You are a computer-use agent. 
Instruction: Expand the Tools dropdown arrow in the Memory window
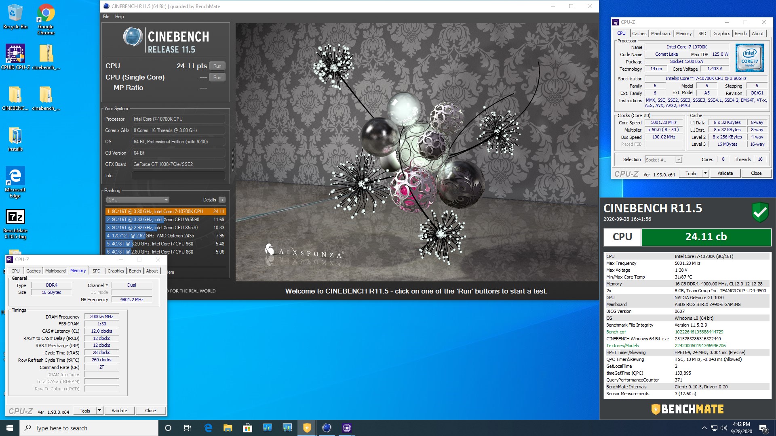point(99,411)
